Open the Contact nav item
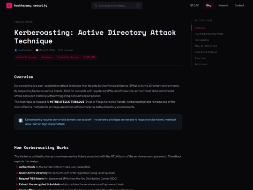 click(239, 6)
